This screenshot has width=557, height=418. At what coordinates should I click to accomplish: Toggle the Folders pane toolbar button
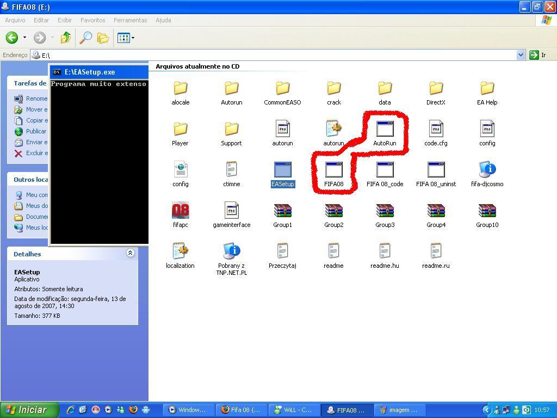[103, 38]
